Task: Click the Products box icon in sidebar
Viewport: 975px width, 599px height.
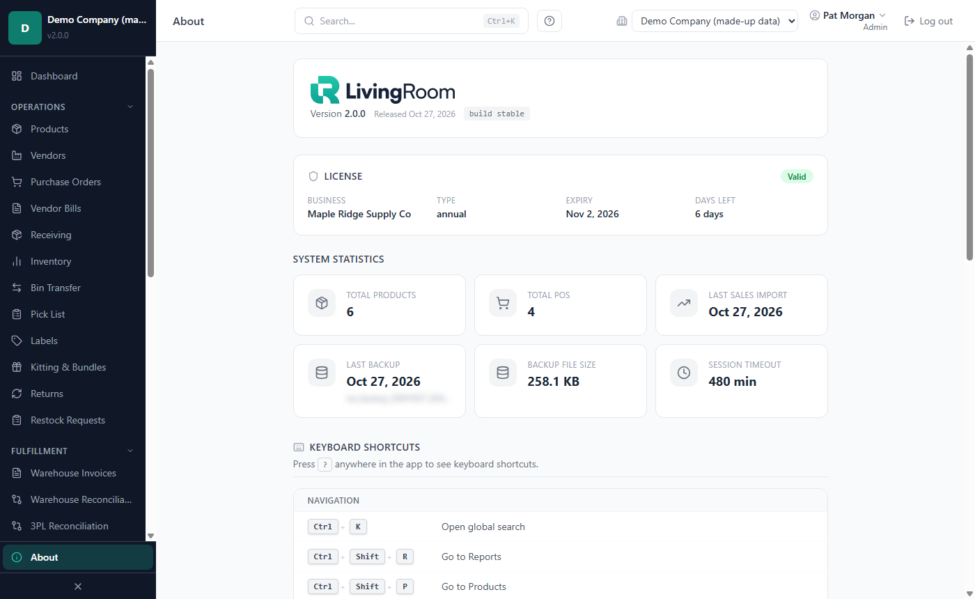Action: (17, 129)
